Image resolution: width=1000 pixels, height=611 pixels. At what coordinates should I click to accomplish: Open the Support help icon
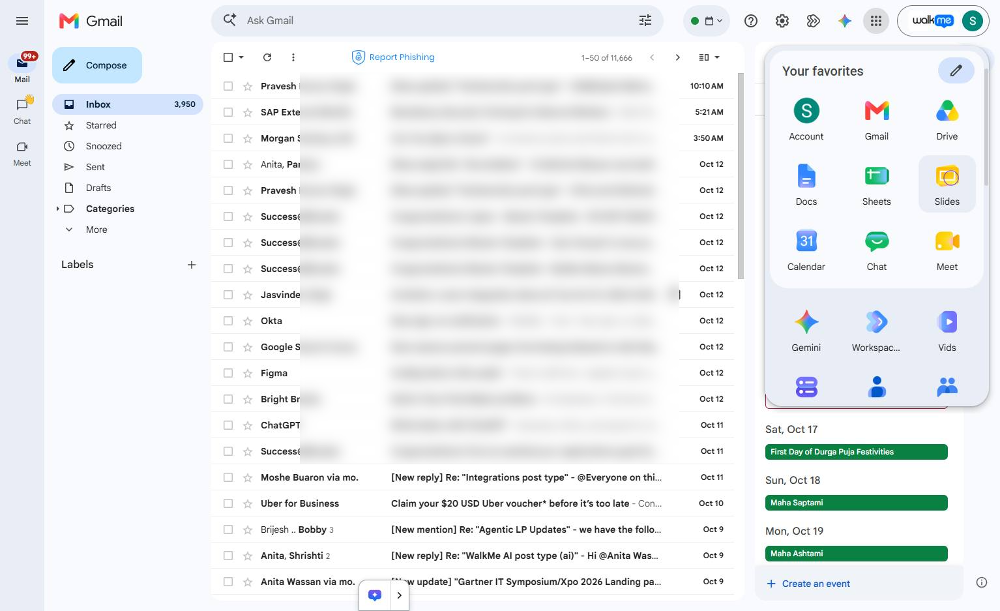(750, 21)
